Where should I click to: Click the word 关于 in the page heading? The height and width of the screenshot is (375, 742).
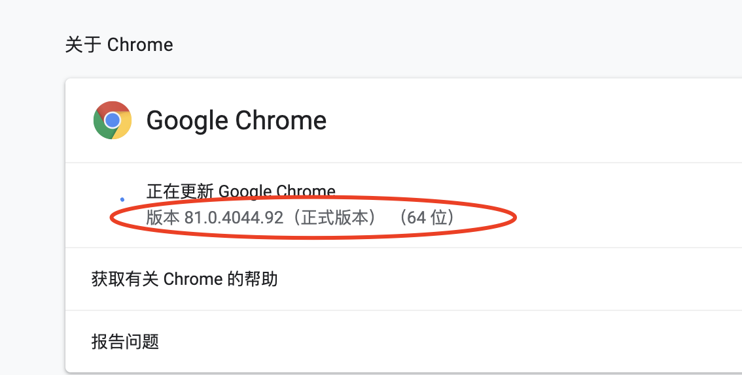(83, 45)
